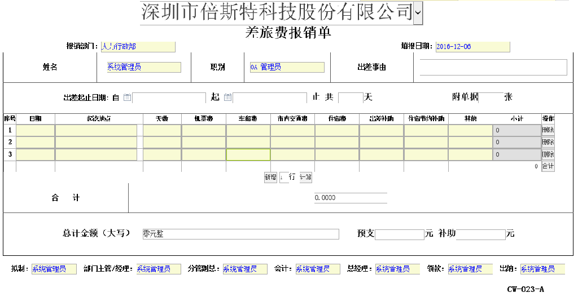Viewport: 578px width, 297px height.
Task: Click the 住宿节约补助 cell in row 1
Action: click(x=426, y=130)
